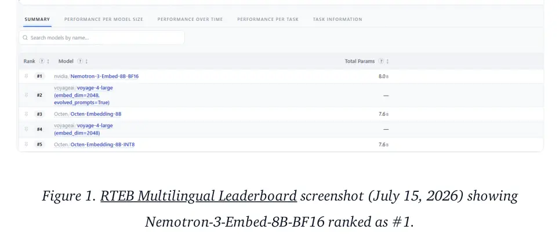Pin the rank #4 voyage-4-large row
The width and height of the screenshot is (559, 244).
click(26, 129)
